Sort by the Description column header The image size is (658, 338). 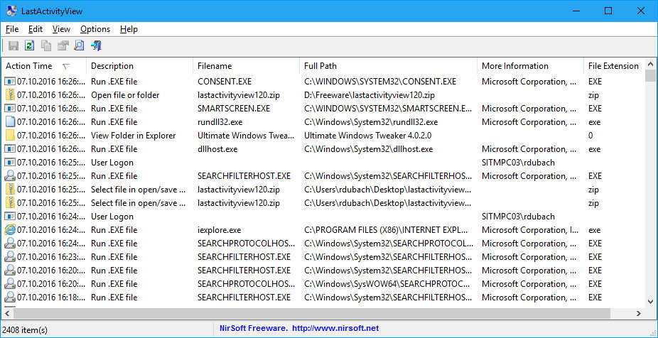coord(139,66)
